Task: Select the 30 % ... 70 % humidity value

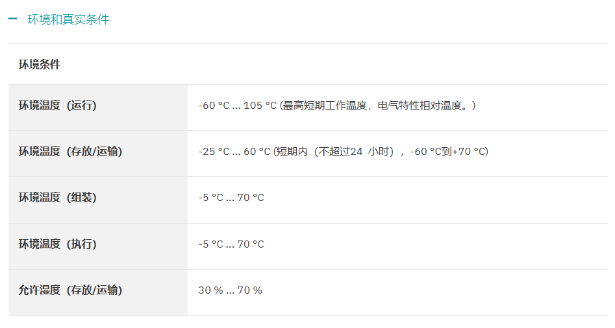Action: pos(231,290)
